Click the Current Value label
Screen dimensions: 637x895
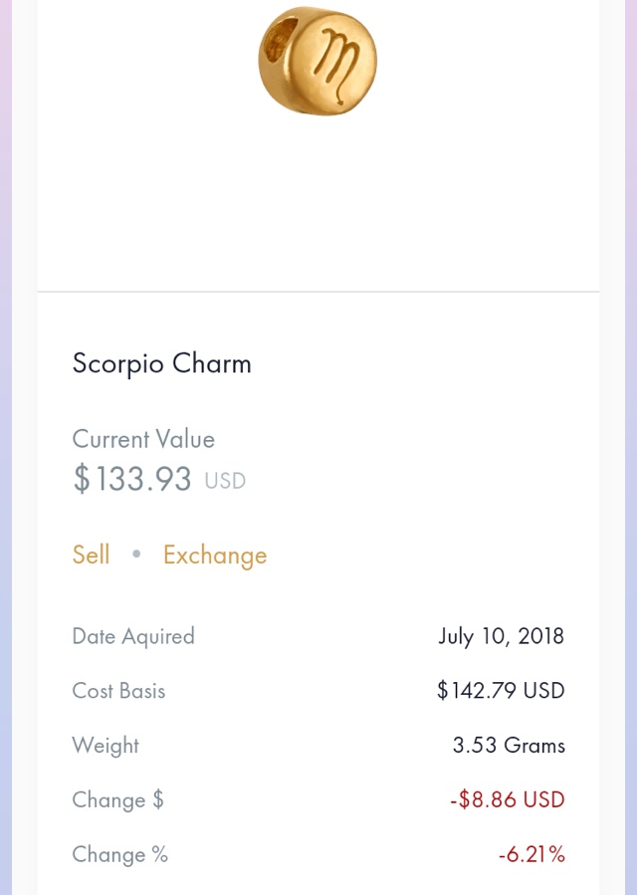click(143, 439)
